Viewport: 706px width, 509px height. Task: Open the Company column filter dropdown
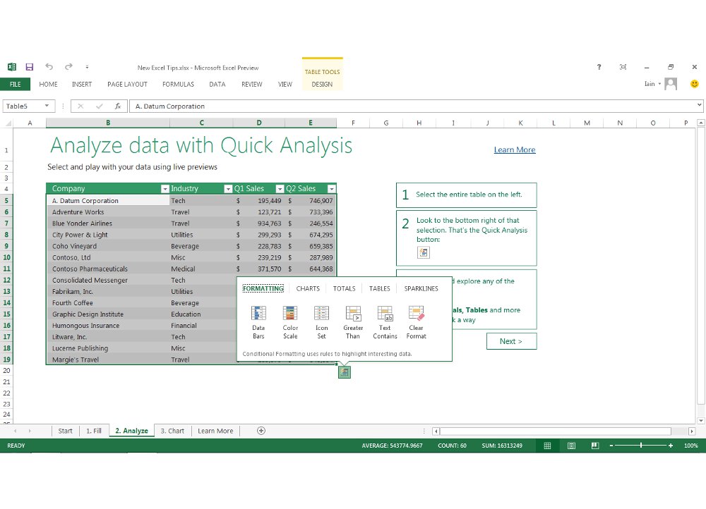164,189
